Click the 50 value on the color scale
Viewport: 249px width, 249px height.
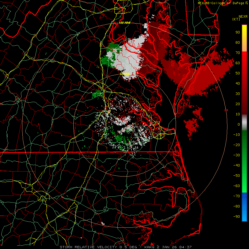[x=238, y=73]
